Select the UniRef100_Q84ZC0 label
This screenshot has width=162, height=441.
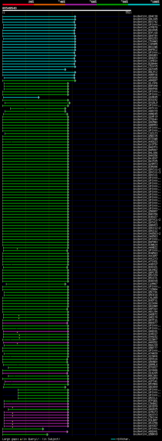(x=145, y=58)
